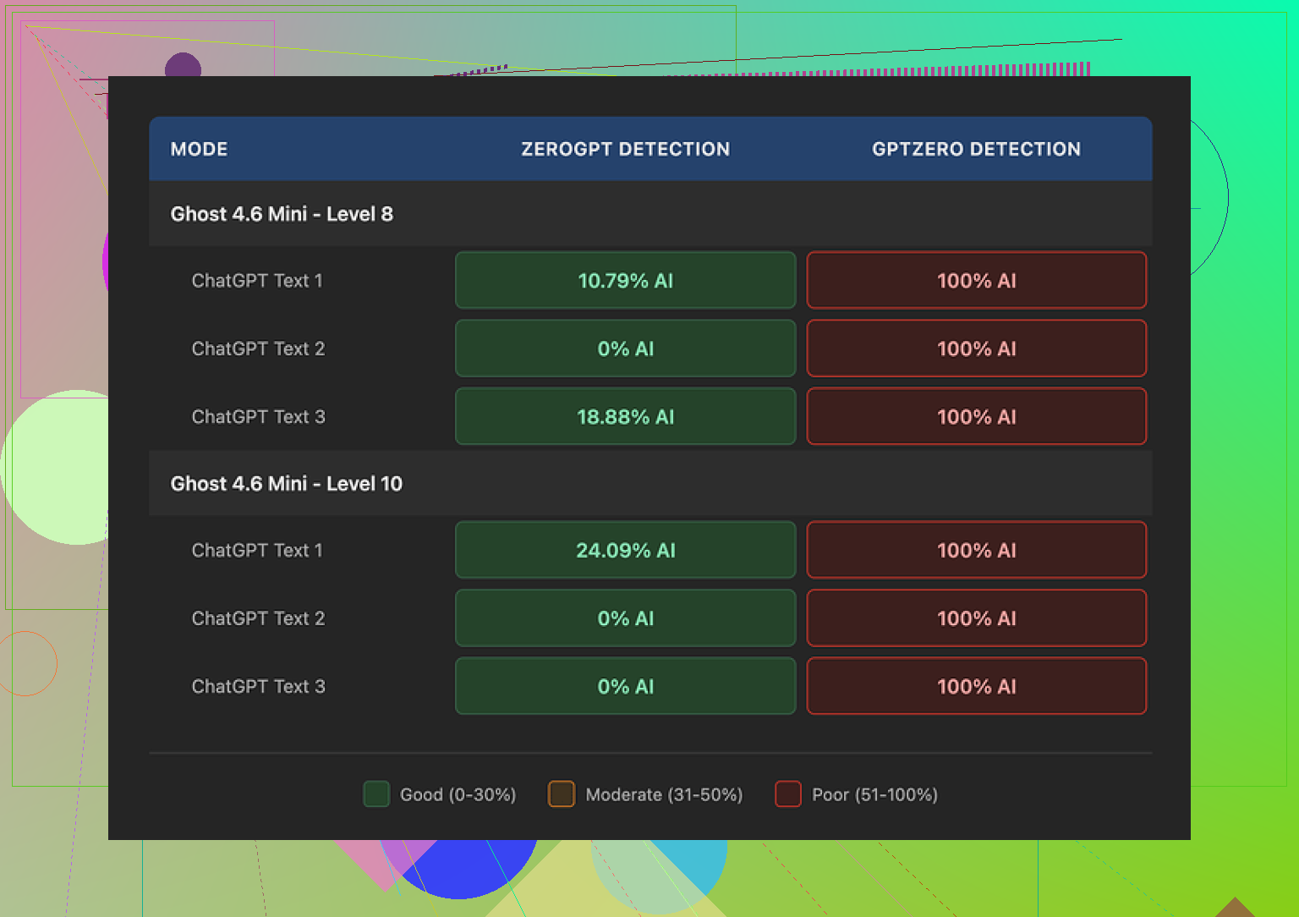This screenshot has height=917, width=1299.
Task: Click the Moderate (31-50%) legend text
Action: click(x=664, y=795)
